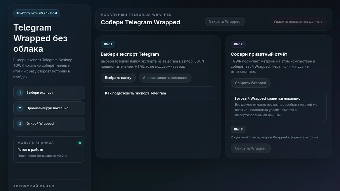Click 'Собери Telegram Wrapped' heading
The width and height of the screenshot is (340, 191).
pos(141,22)
